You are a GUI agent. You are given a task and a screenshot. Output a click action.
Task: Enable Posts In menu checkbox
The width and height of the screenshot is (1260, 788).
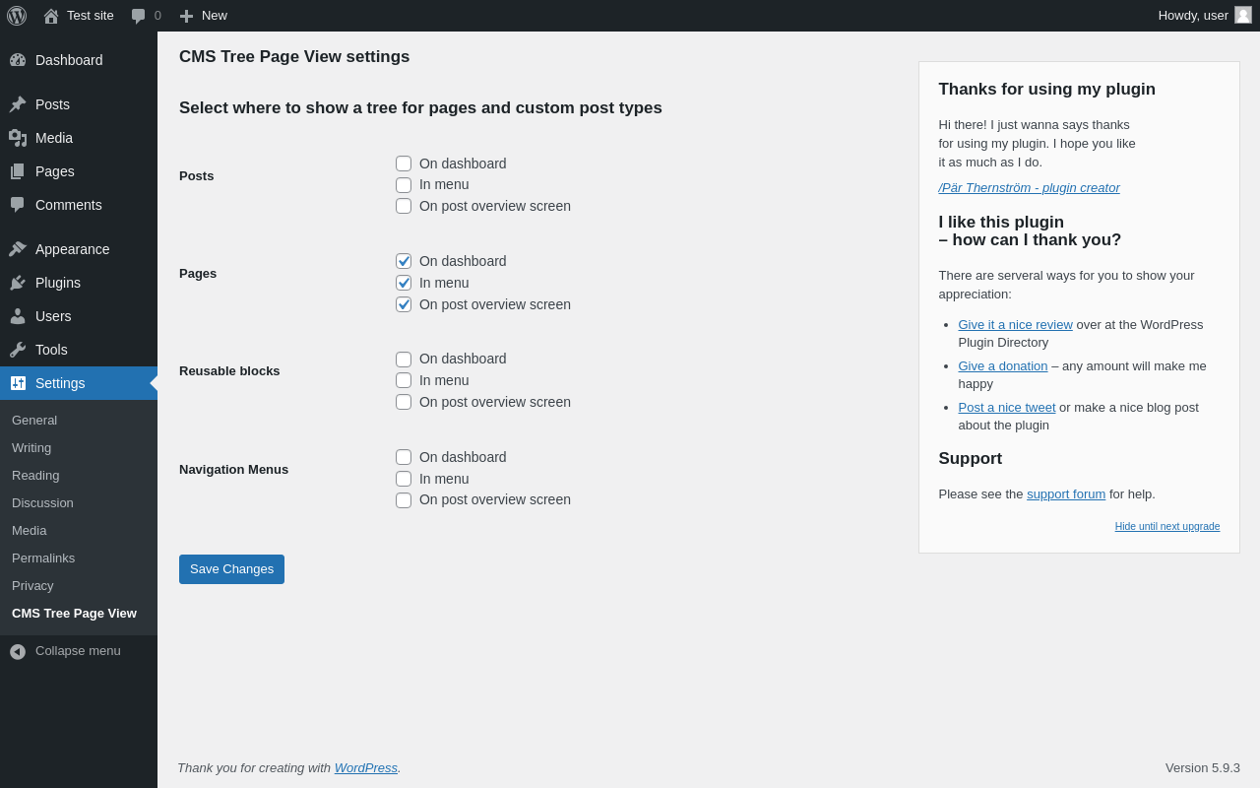tap(404, 185)
